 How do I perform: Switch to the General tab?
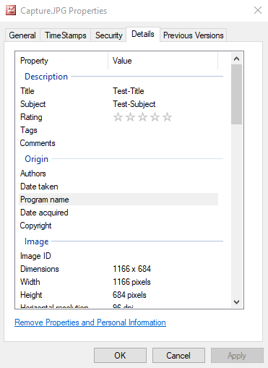22,35
